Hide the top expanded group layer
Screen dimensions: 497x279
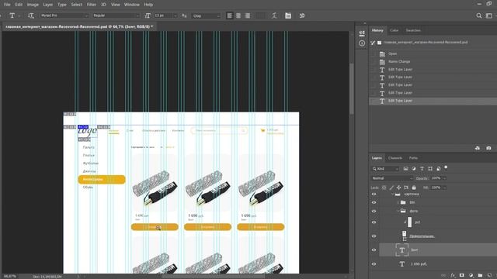click(374, 195)
